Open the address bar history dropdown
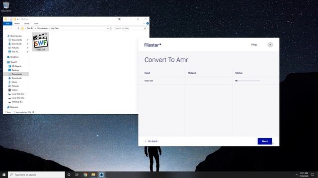This screenshot has width=318, height=178. [108, 29]
